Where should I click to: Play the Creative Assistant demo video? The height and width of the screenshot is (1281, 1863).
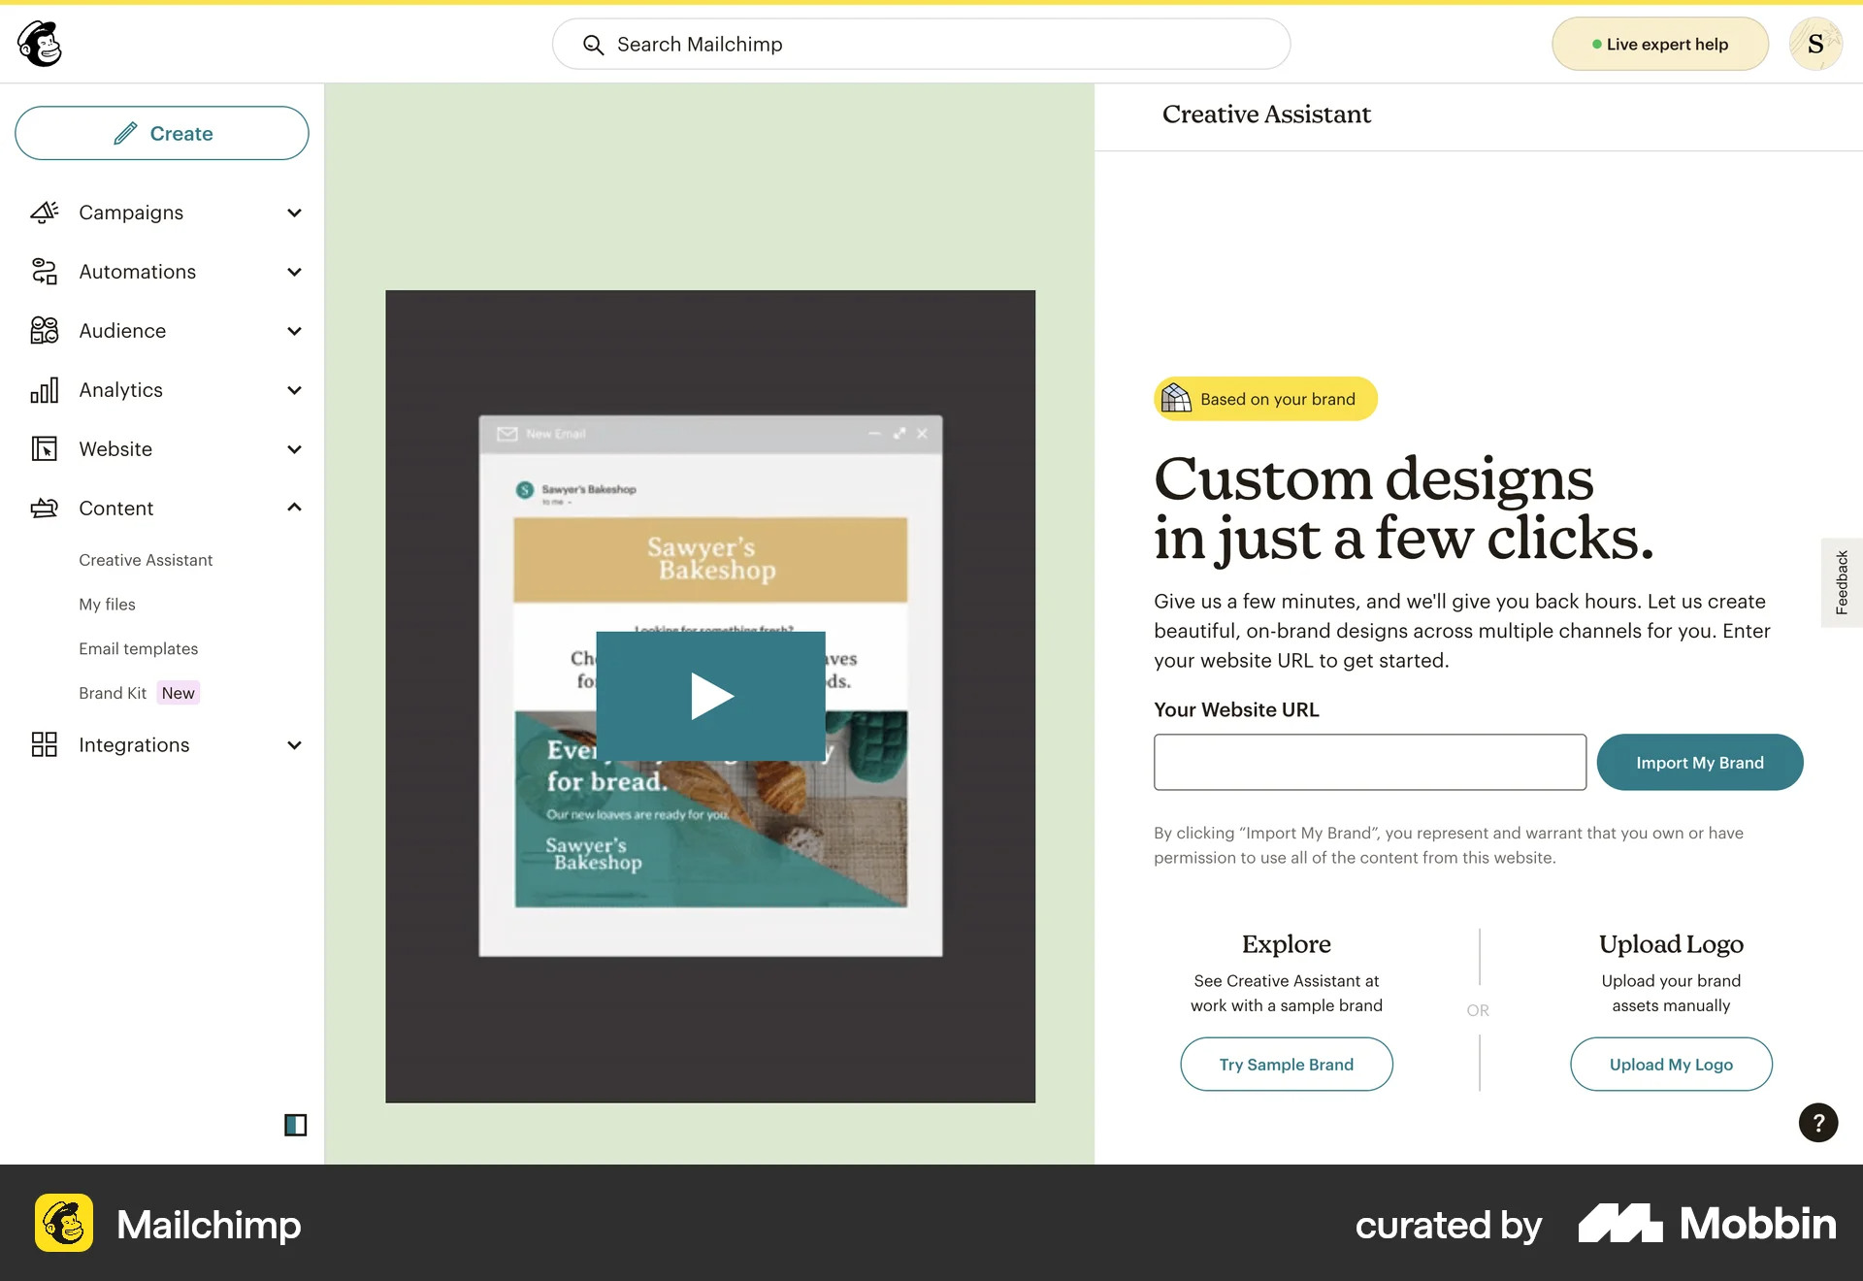pos(710,696)
